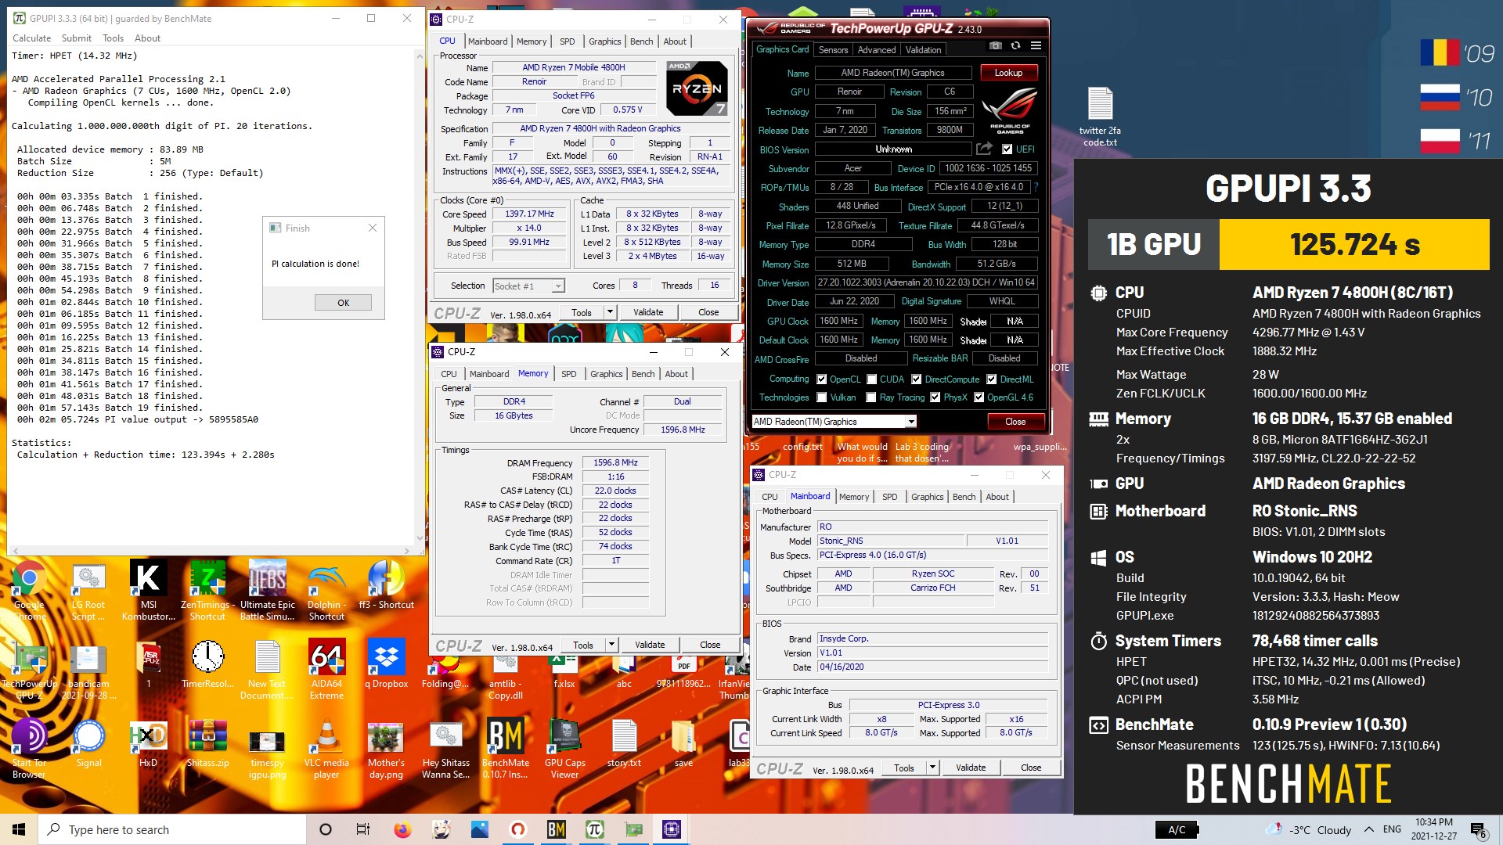Image resolution: width=1503 pixels, height=845 pixels.
Task: Click the Lookup button in GPU-Z
Action: pos(1008,73)
